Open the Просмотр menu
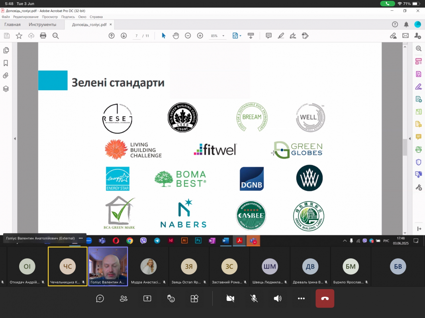The height and width of the screenshot is (318, 425). click(x=50, y=17)
